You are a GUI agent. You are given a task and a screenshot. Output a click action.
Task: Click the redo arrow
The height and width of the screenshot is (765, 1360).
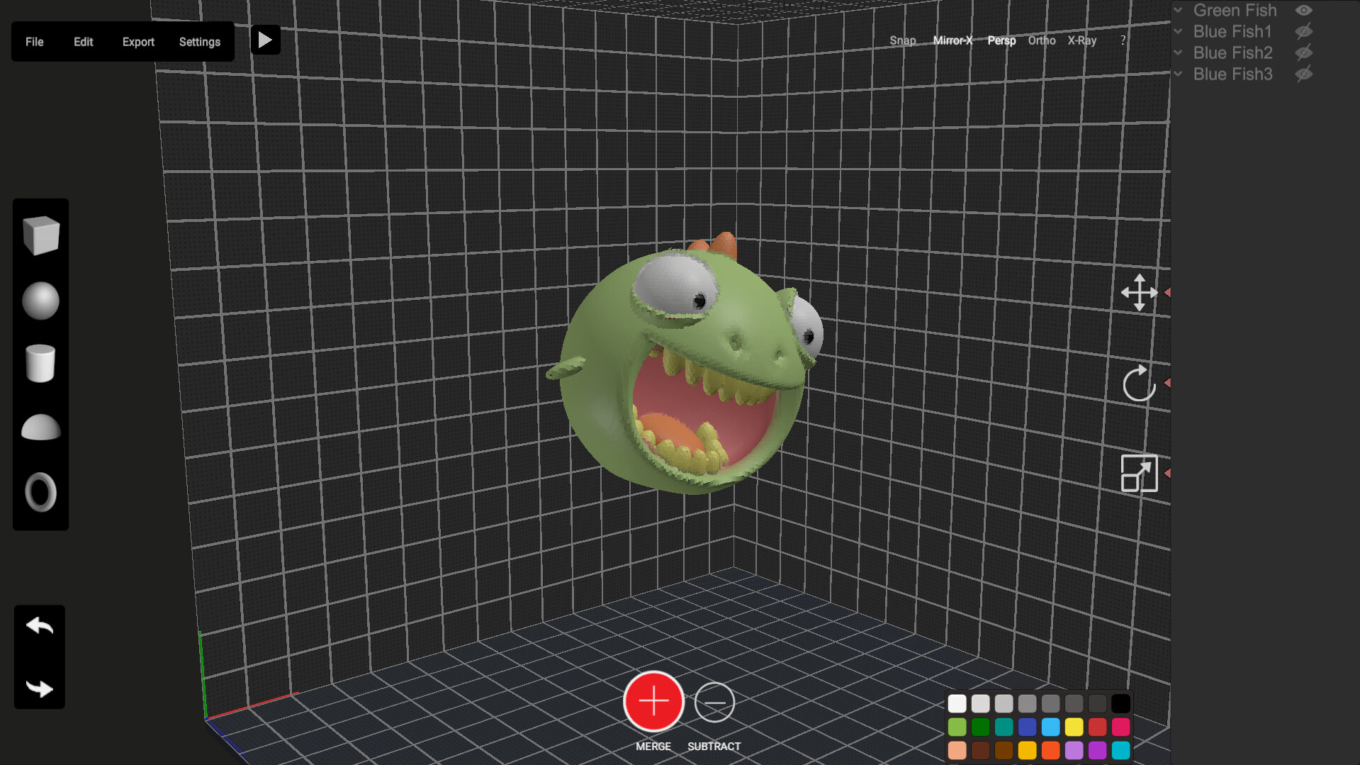[x=39, y=688]
